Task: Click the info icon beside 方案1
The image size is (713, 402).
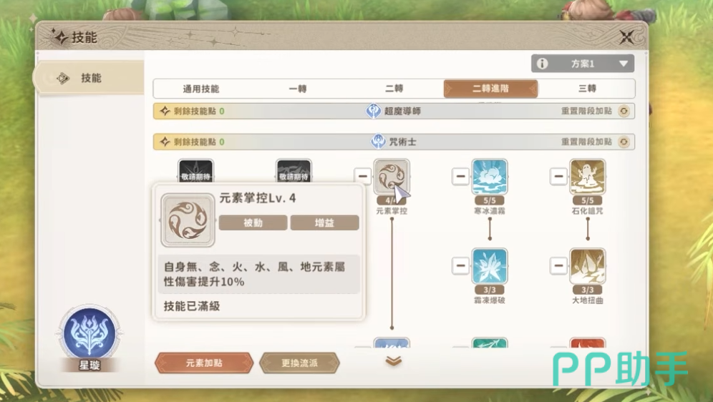Action: tap(542, 64)
